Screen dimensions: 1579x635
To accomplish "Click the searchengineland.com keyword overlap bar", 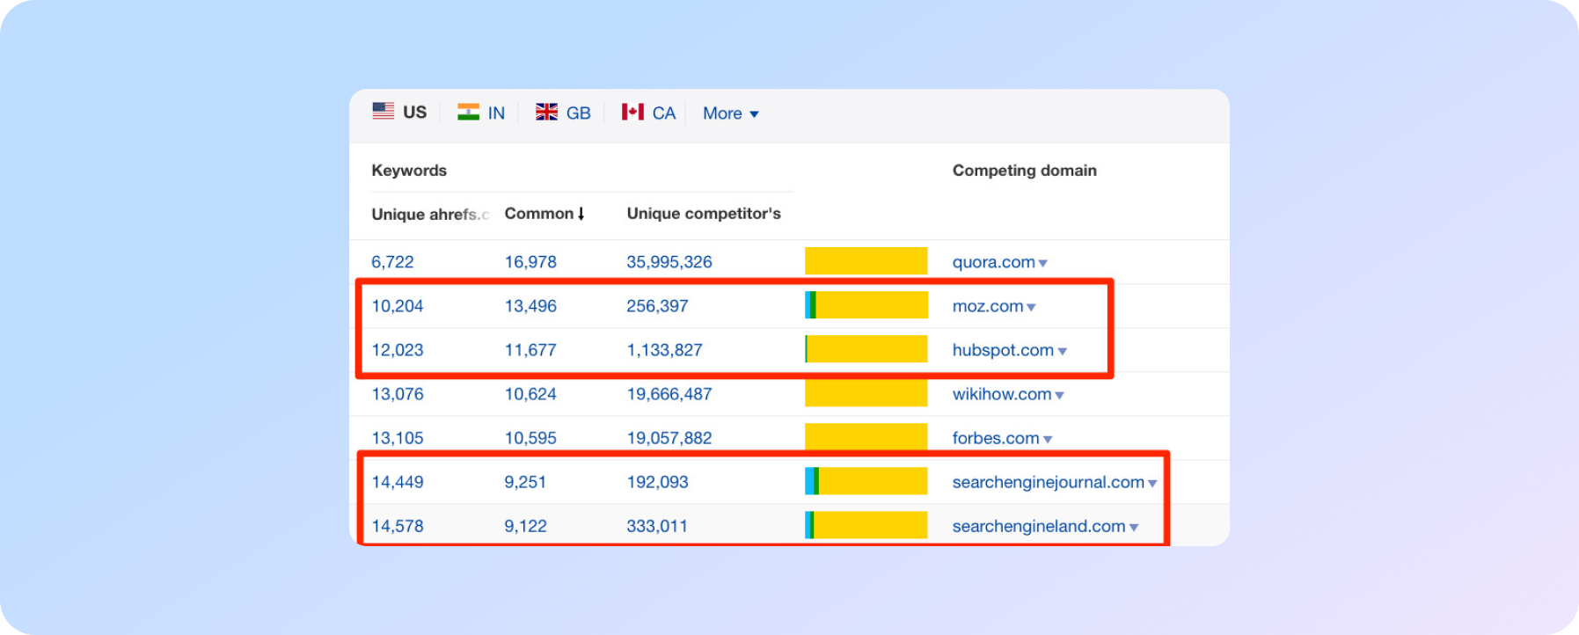I will point(866,525).
